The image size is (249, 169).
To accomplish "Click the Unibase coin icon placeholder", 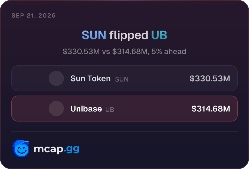I will 56,109.
